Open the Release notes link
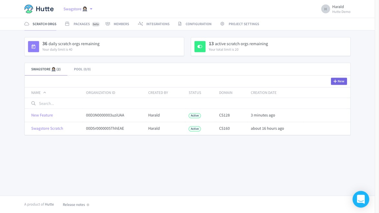 click(x=74, y=205)
